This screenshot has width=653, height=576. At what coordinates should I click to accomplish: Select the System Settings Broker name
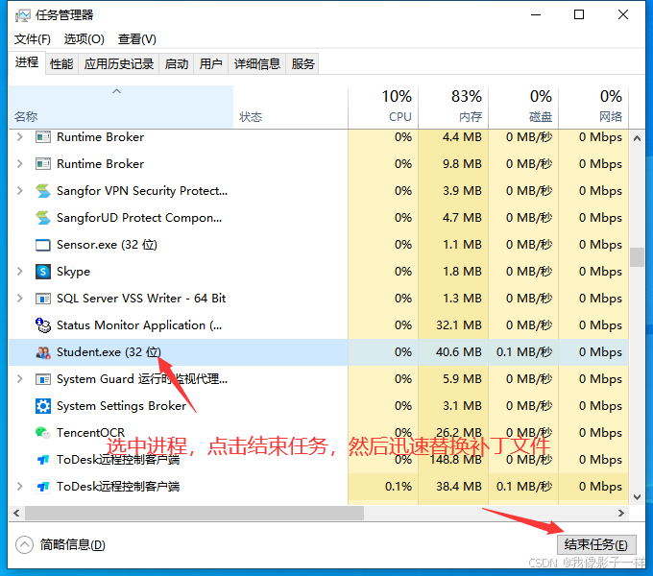click(x=122, y=406)
